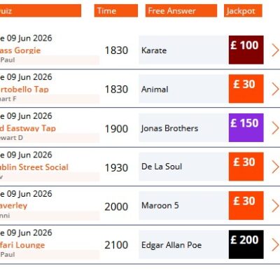Open the Gorgie venue link
Image resolution: width=280 pixels, height=280 pixels.
[x=20, y=50]
